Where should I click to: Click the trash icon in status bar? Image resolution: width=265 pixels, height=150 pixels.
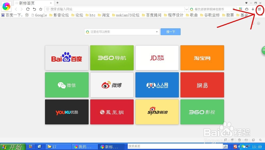239,140
